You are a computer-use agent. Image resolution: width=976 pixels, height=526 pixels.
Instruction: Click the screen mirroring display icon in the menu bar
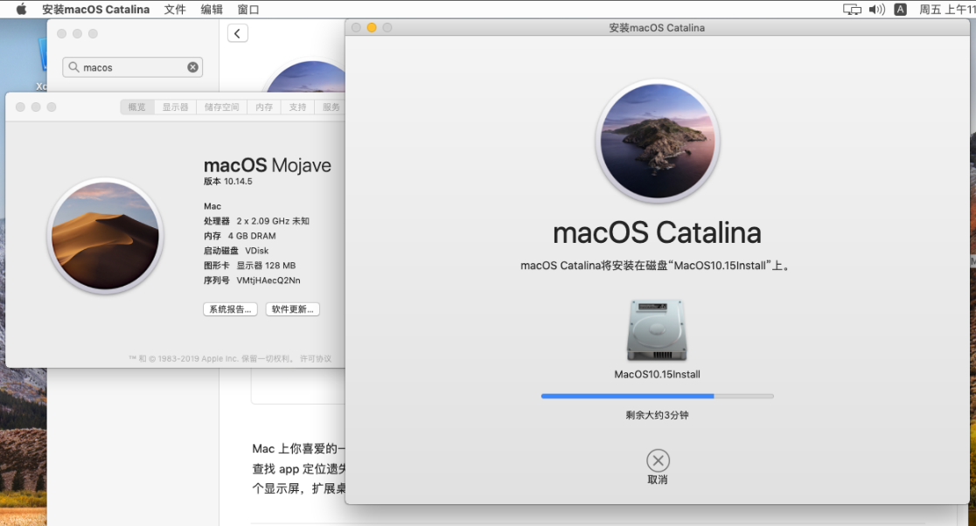click(x=852, y=10)
